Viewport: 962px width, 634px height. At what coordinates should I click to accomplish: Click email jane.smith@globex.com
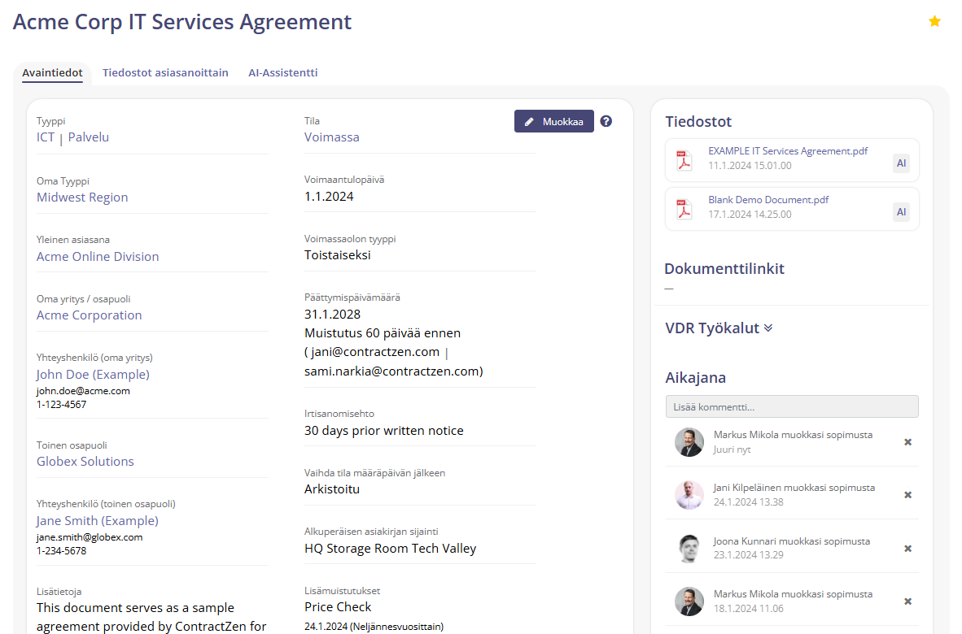(90, 537)
